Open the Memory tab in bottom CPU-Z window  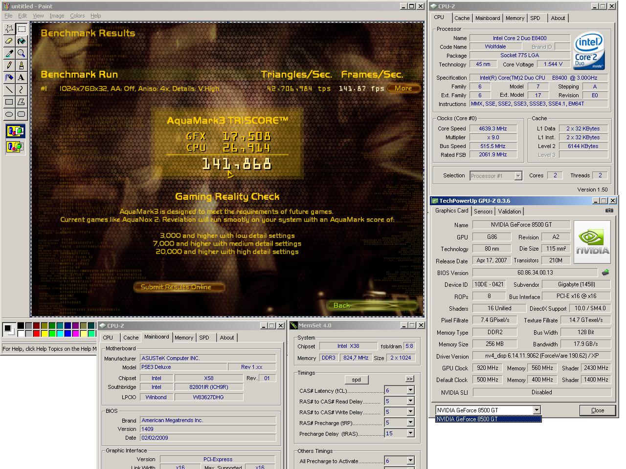[184, 338]
